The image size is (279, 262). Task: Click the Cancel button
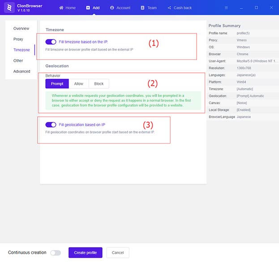pos(118,253)
